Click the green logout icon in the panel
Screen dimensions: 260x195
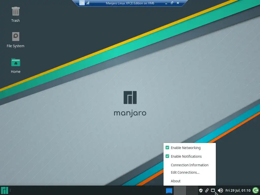(x=256, y=190)
